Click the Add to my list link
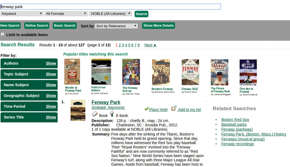This screenshot has height=167, width=290. (189, 109)
